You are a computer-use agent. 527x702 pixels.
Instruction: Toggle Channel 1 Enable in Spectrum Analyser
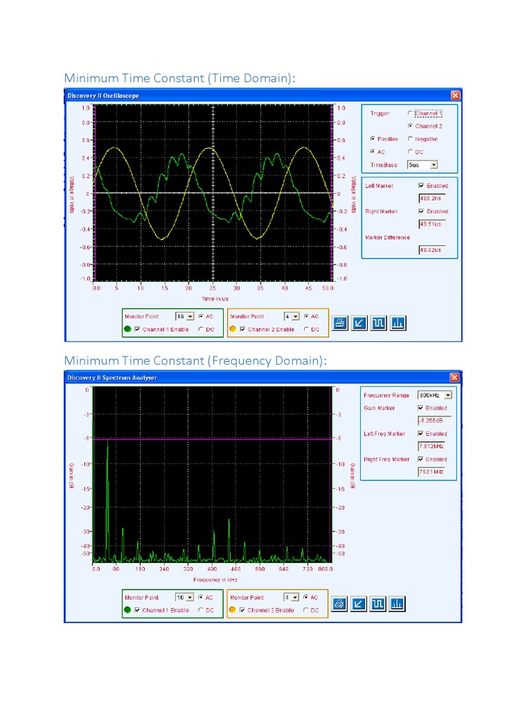137,609
